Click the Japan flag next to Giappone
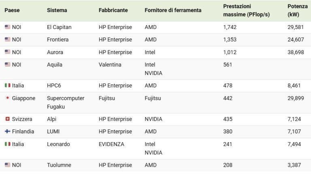 (8, 98)
